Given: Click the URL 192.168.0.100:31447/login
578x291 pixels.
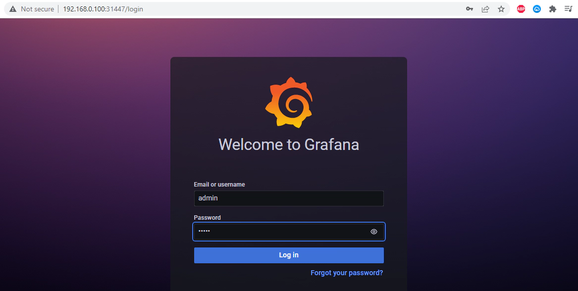Looking at the screenshot, I should tap(103, 9).
